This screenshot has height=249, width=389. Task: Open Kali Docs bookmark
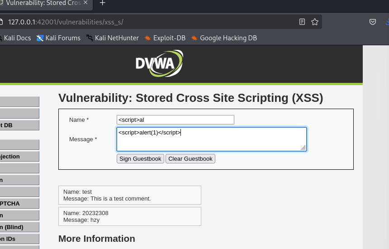(15, 38)
